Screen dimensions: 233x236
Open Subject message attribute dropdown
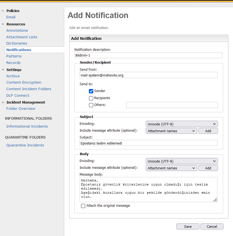(x=171, y=131)
